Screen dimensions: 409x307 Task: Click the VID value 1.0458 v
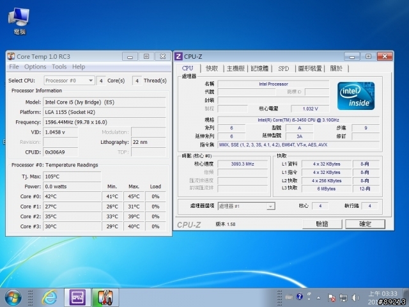tap(61, 132)
